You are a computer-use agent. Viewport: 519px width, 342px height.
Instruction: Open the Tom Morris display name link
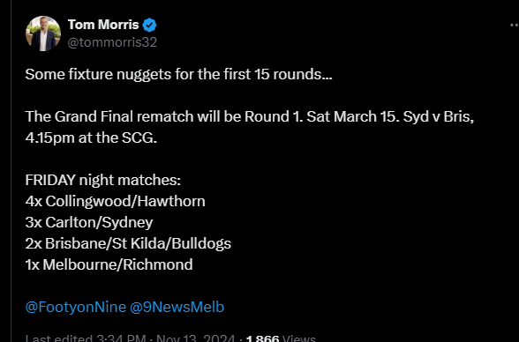[x=103, y=25]
